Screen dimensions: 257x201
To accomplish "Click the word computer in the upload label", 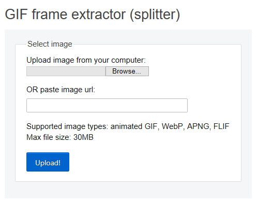I will tap(128, 60).
